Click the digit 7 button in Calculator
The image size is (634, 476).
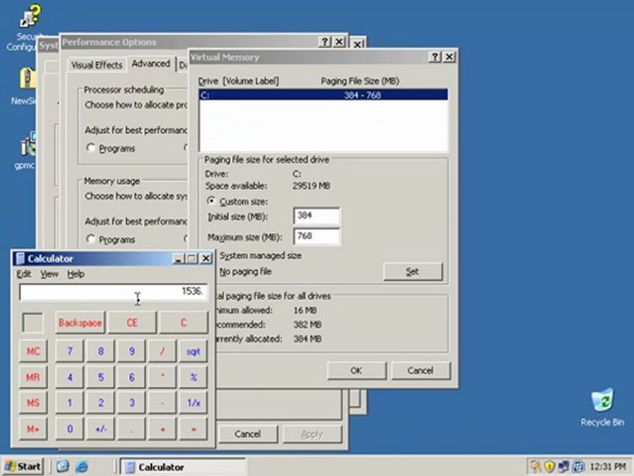point(69,351)
